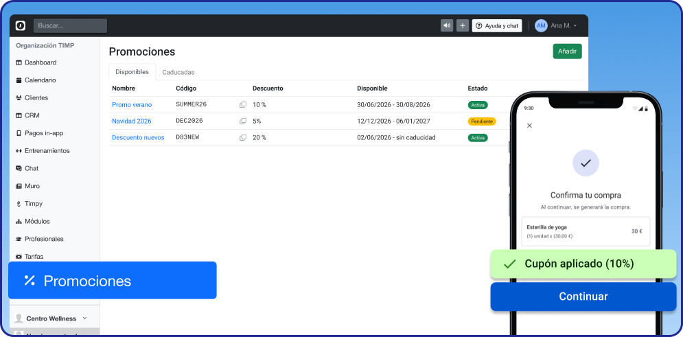Click the Timpy sidebar icon

pyautogui.click(x=19, y=204)
